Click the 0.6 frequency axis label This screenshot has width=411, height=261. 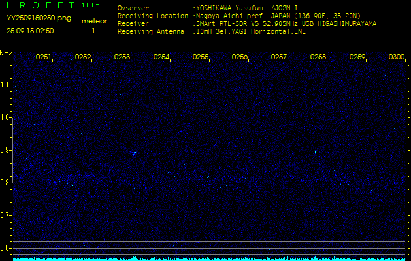coord(6,248)
